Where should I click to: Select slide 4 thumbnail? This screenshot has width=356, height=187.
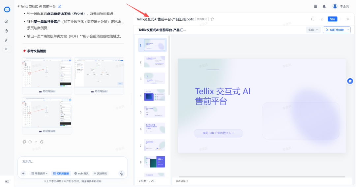(154, 95)
